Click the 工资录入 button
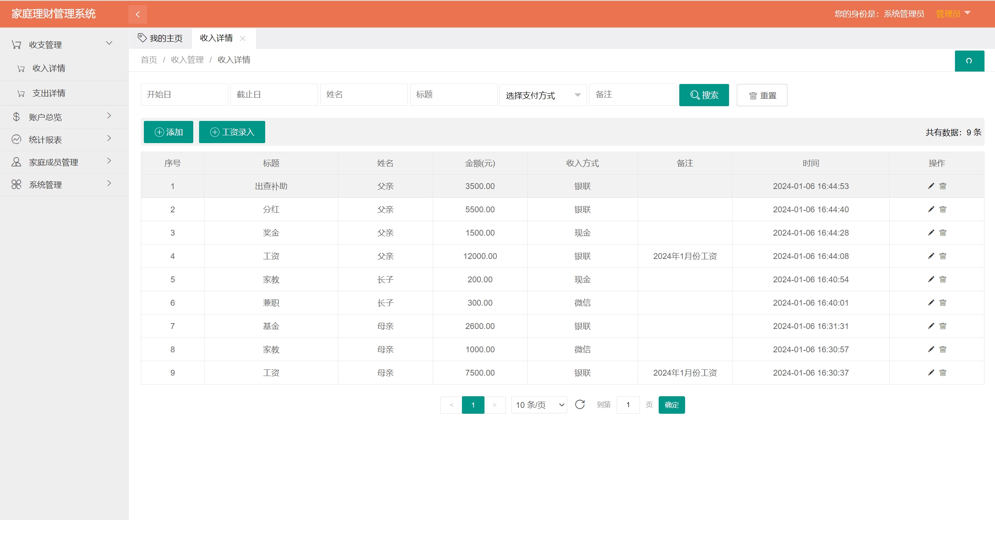995x544 pixels. 232,132
